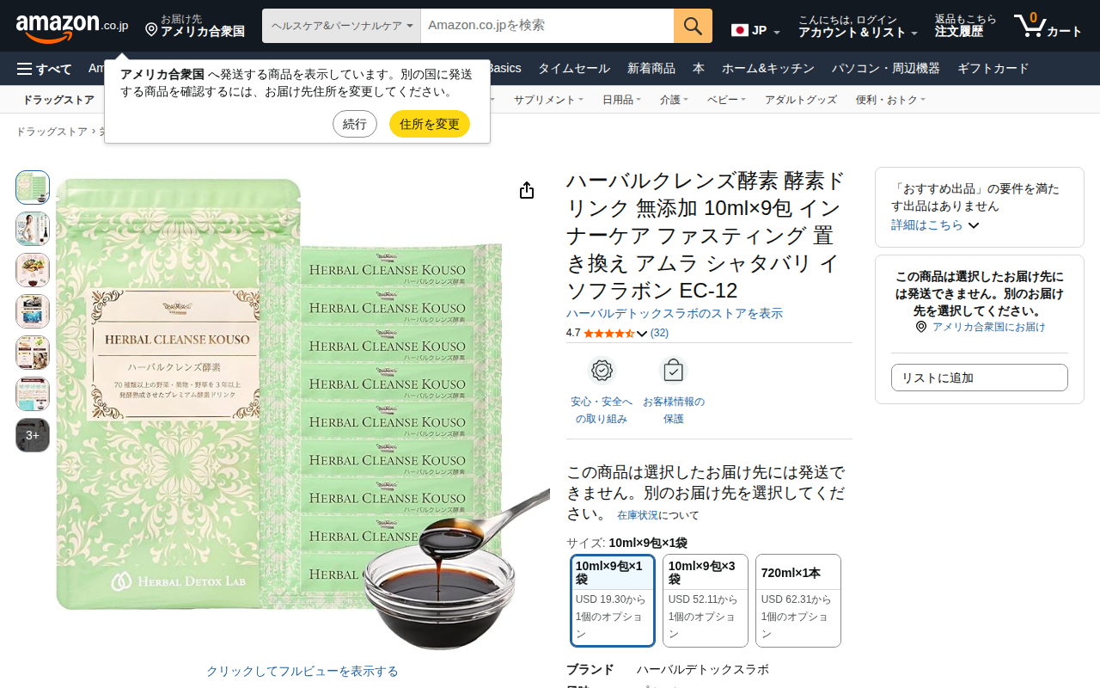Image resolution: width=1100 pixels, height=688 pixels.
Task: Expand the rating breakdown chevron
Action: pyautogui.click(x=641, y=334)
